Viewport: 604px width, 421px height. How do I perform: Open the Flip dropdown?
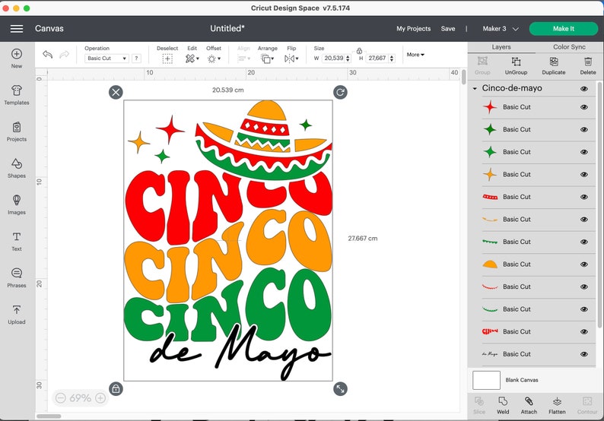click(291, 59)
